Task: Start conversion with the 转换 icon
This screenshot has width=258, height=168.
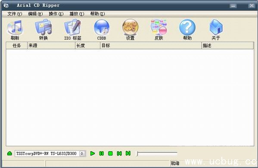Action: click(44, 30)
